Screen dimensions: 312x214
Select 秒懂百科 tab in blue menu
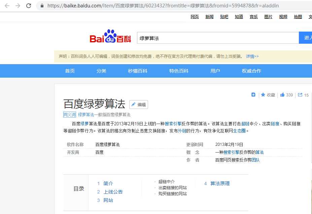[138, 71]
